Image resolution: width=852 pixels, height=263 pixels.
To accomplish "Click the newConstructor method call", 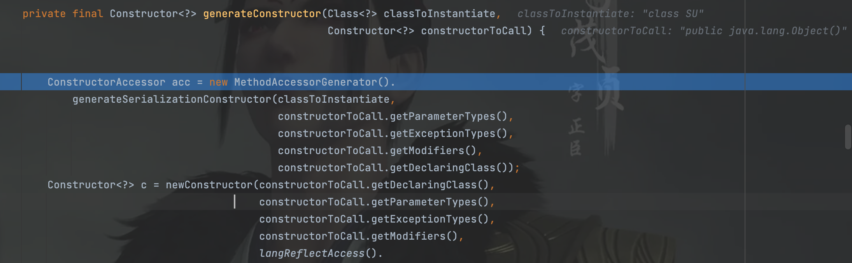I will (209, 185).
